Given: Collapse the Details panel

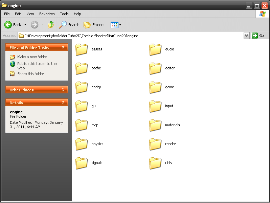Looking at the screenshot, I should [x=63, y=103].
